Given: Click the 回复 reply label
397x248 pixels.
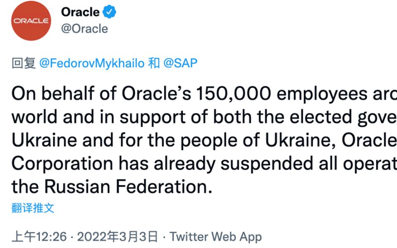Looking at the screenshot, I should point(24,63).
